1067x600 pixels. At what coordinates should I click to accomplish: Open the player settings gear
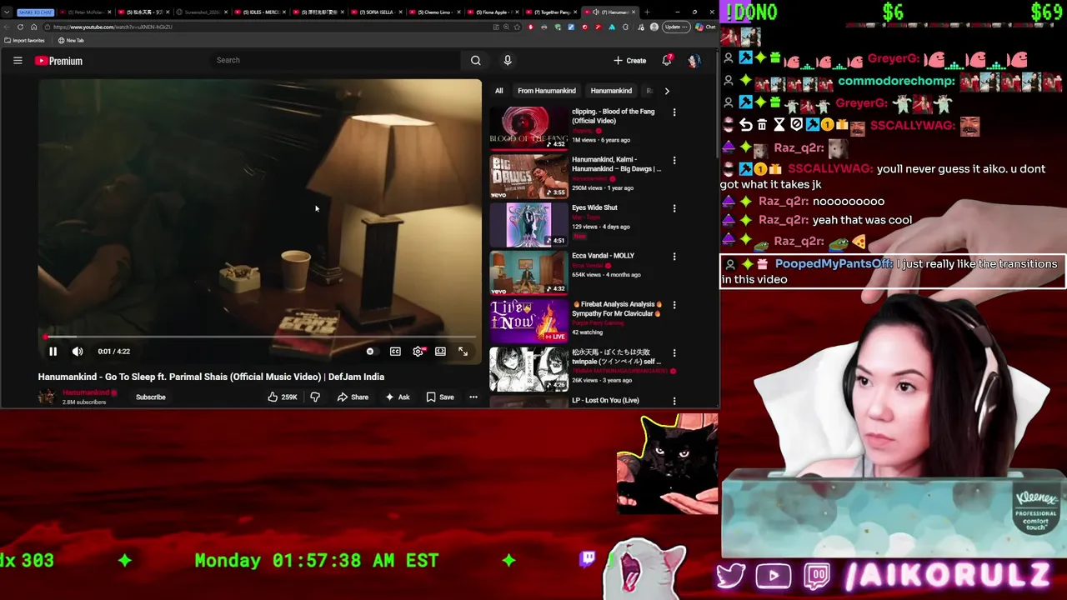(x=418, y=352)
